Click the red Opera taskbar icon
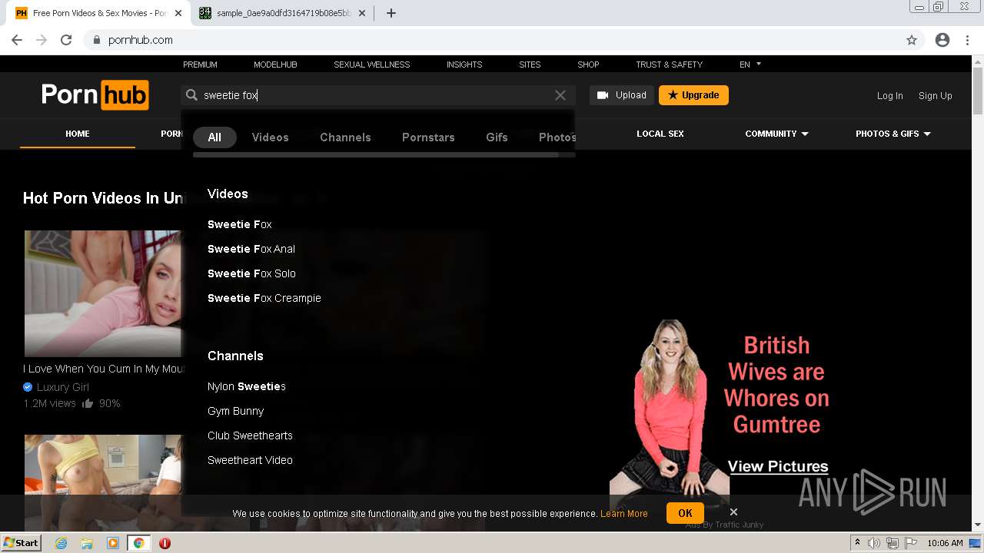Screen dimensions: 984x553 [165, 543]
